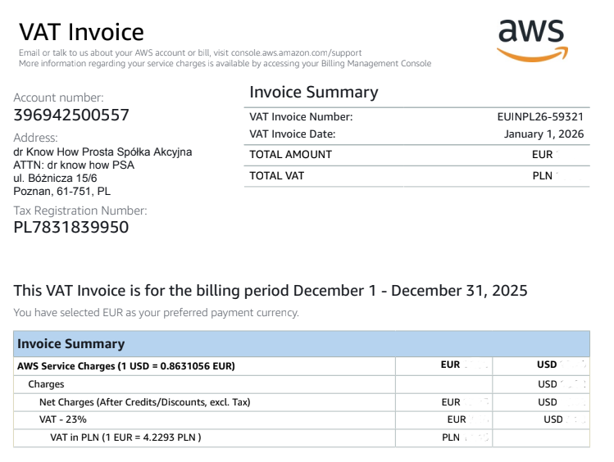Click the AWS logo
The width and height of the screenshot is (614, 462).
pyautogui.click(x=531, y=39)
